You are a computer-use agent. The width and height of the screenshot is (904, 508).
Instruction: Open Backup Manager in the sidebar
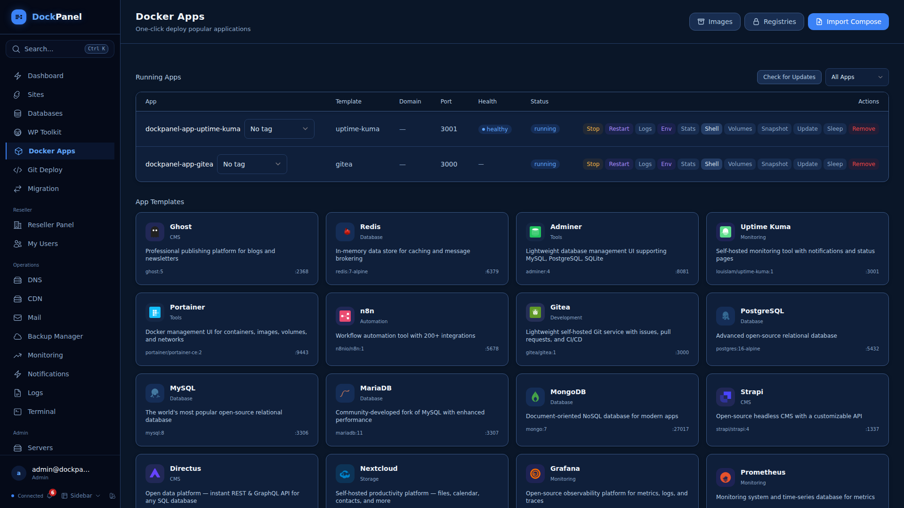60,336
